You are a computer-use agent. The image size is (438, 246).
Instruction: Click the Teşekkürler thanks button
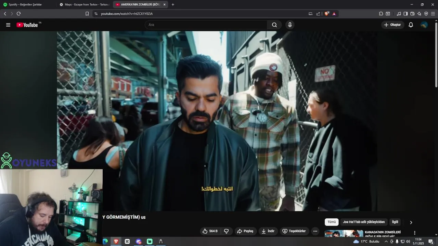[x=294, y=231]
